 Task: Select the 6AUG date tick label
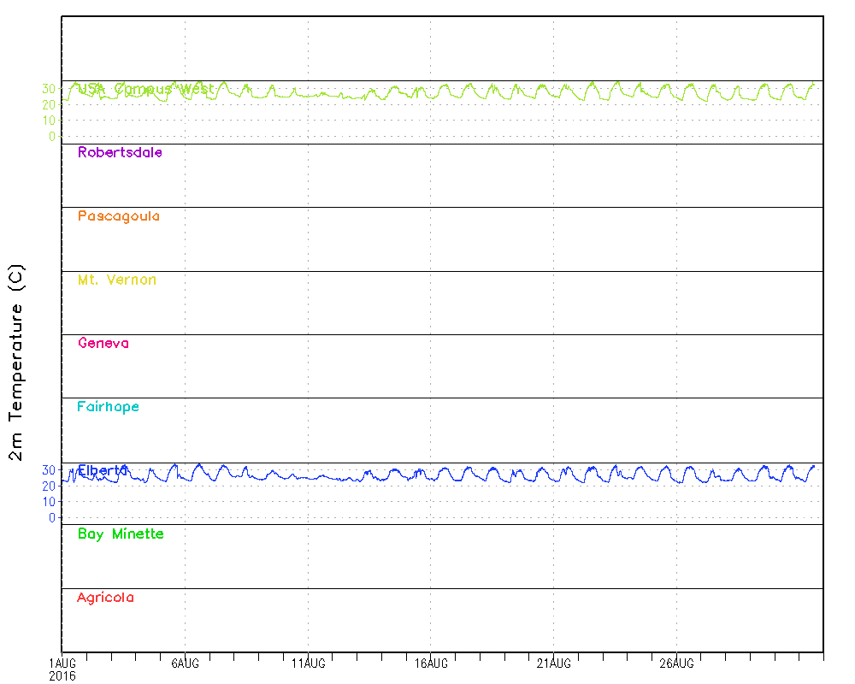tap(185, 663)
